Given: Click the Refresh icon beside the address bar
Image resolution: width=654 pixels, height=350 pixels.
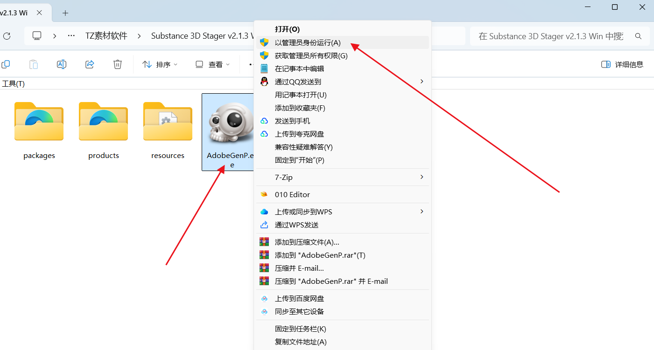Looking at the screenshot, I should pos(7,36).
